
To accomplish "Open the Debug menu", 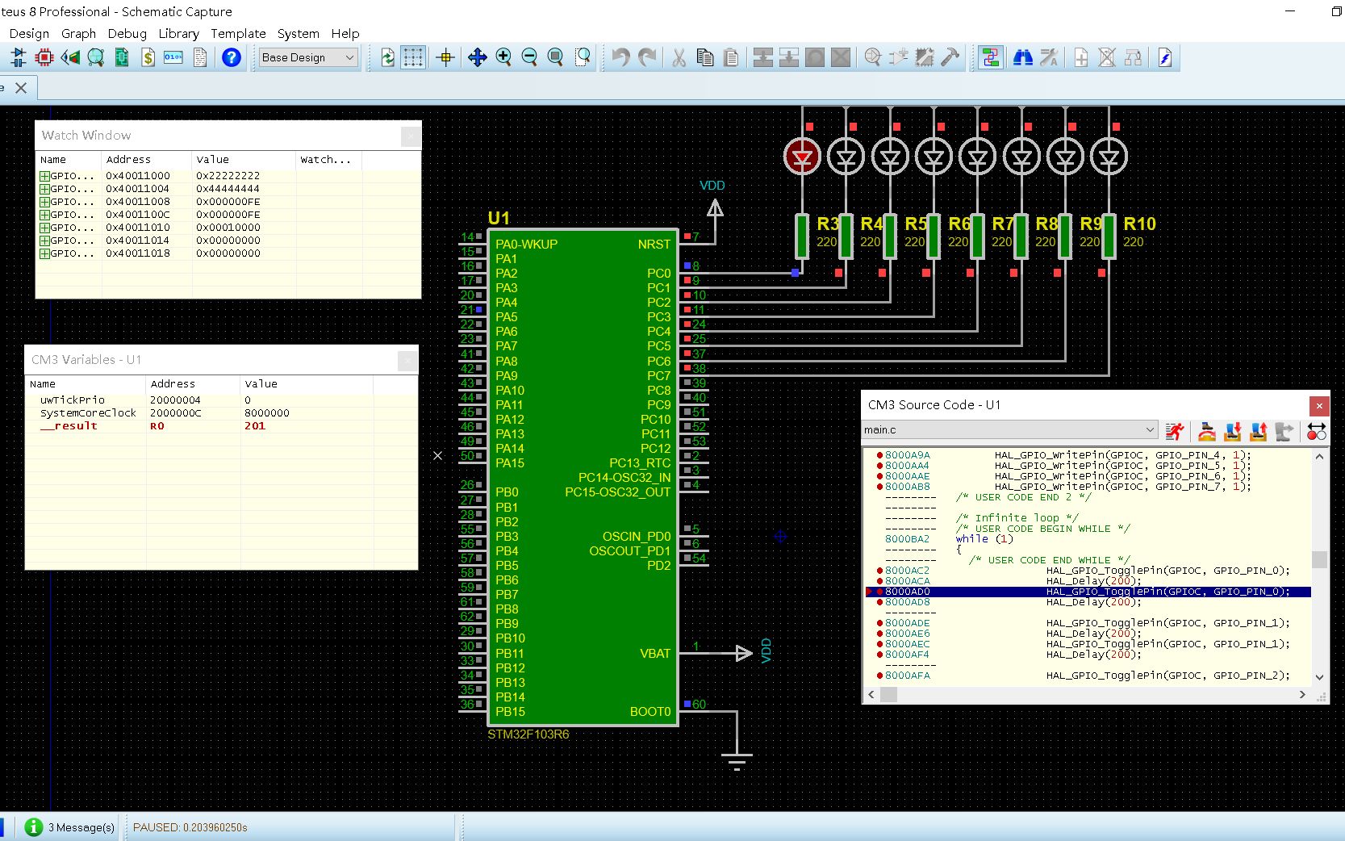I will click(x=127, y=34).
